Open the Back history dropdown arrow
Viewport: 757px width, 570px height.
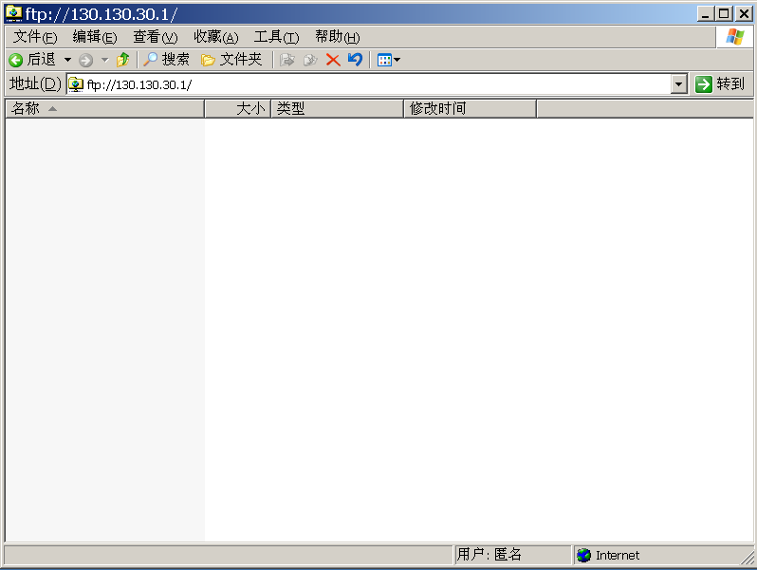click(67, 60)
